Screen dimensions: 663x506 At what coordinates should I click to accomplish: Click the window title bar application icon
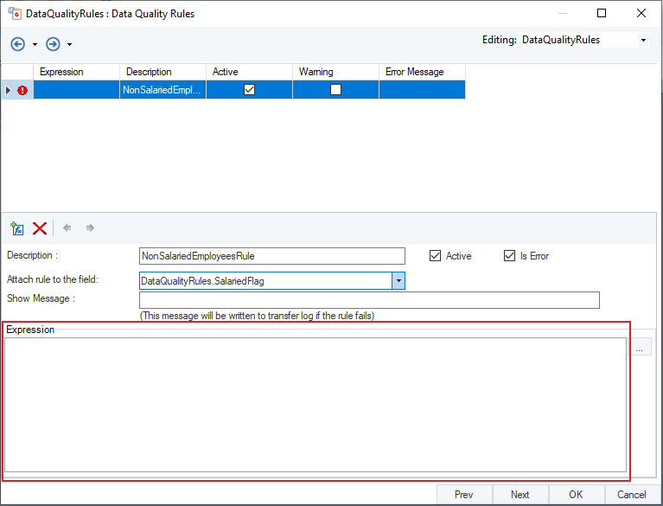pyautogui.click(x=15, y=14)
